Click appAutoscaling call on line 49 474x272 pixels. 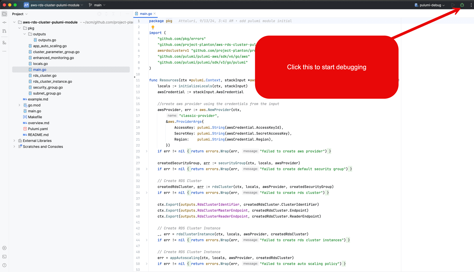185,258
